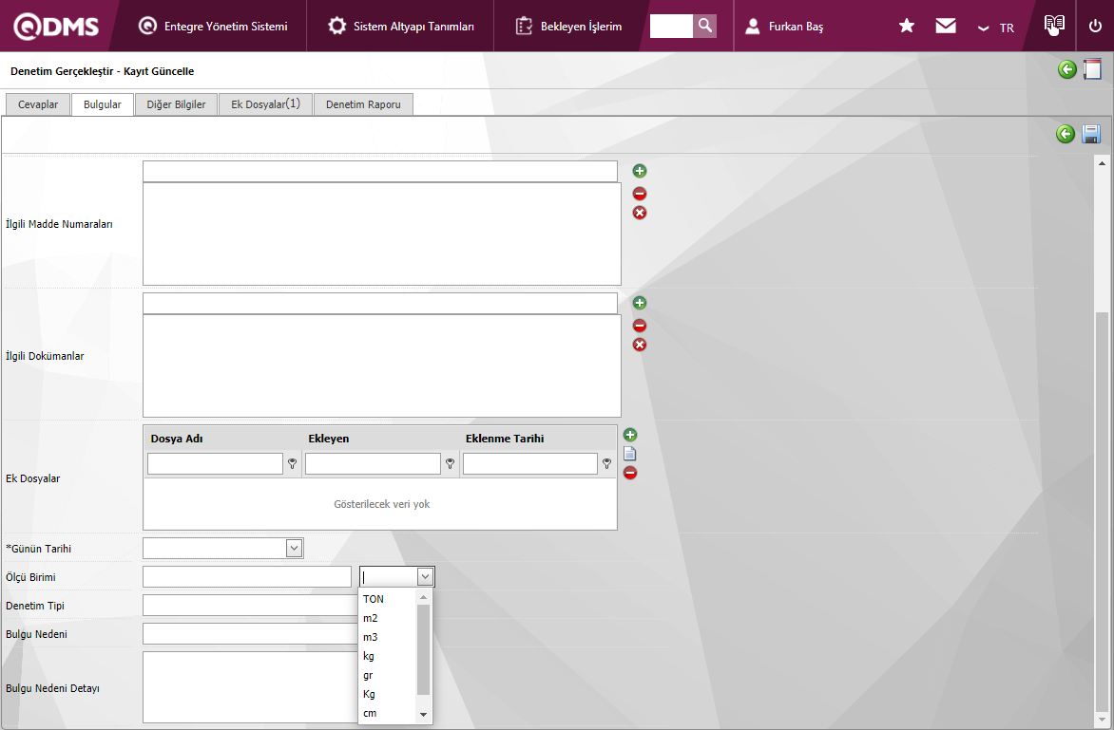Image resolution: width=1114 pixels, height=730 pixels.
Task: Clear all İlgili Madde Numaraları with red X
Action: (640, 213)
